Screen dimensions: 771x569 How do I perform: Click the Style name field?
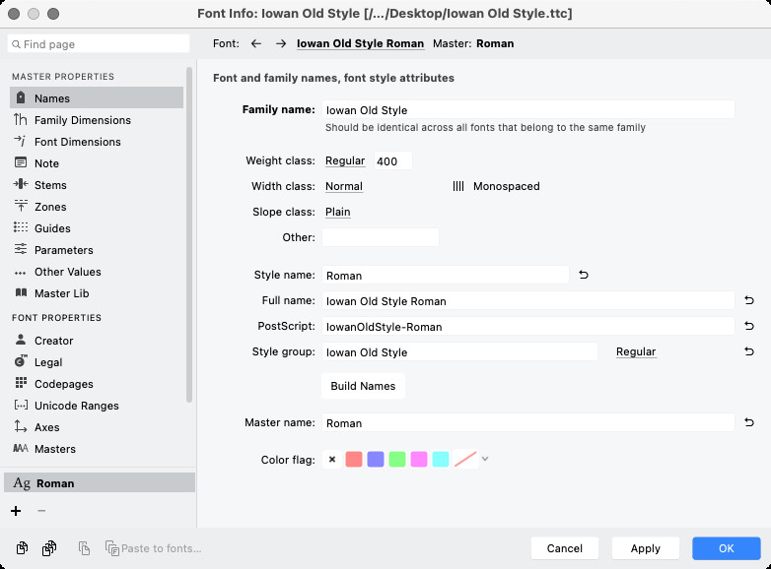445,275
